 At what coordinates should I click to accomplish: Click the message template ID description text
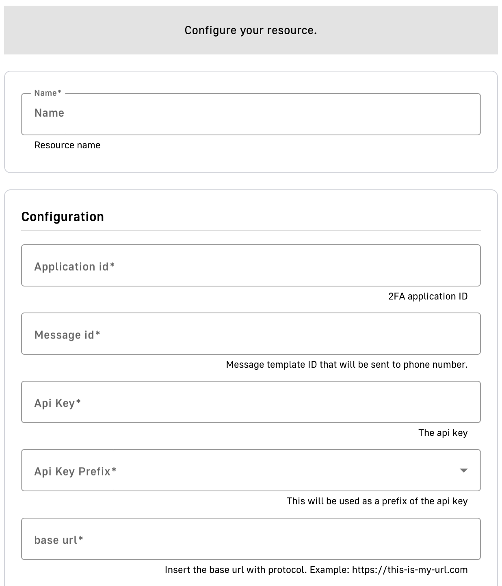346,365
